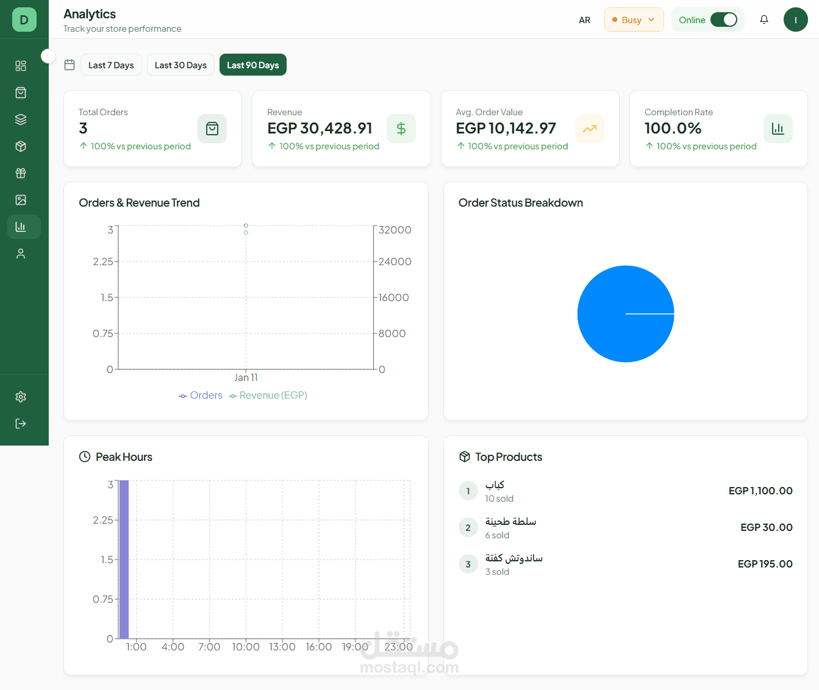
Task: Select the Last 90 Days tab
Action: click(253, 65)
